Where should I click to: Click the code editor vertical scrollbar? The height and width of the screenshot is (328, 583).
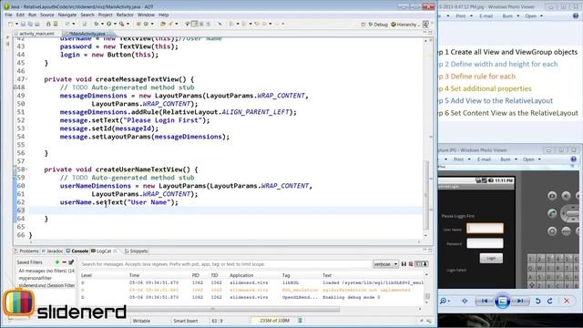click(x=425, y=195)
